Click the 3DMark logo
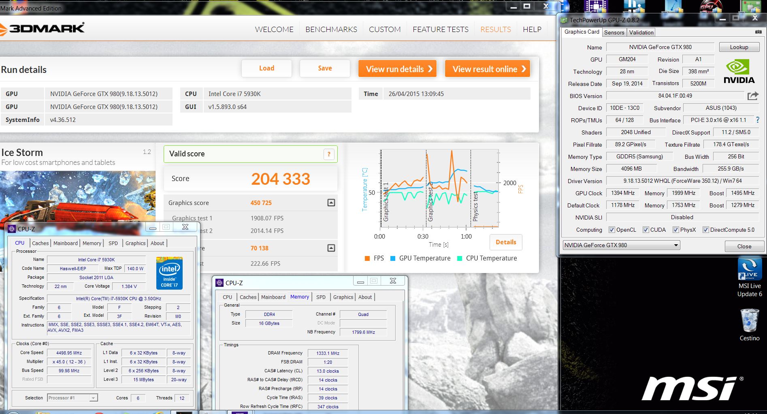 pos(42,28)
